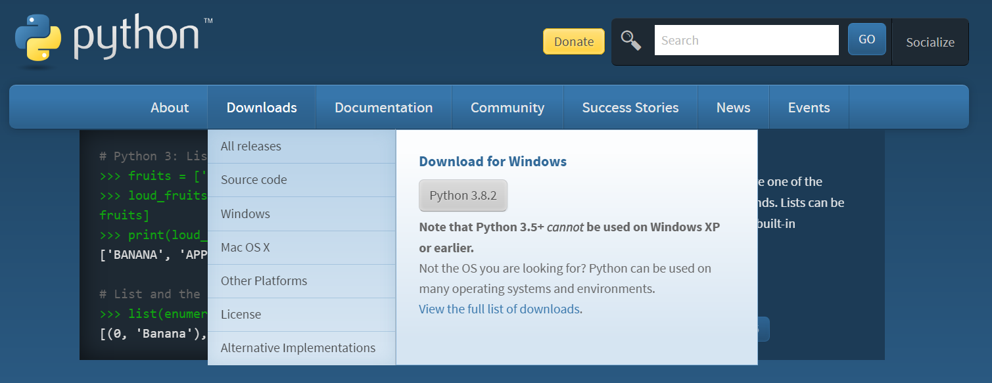Go to Success Stories
The image size is (992, 383).
click(x=630, y=108)
